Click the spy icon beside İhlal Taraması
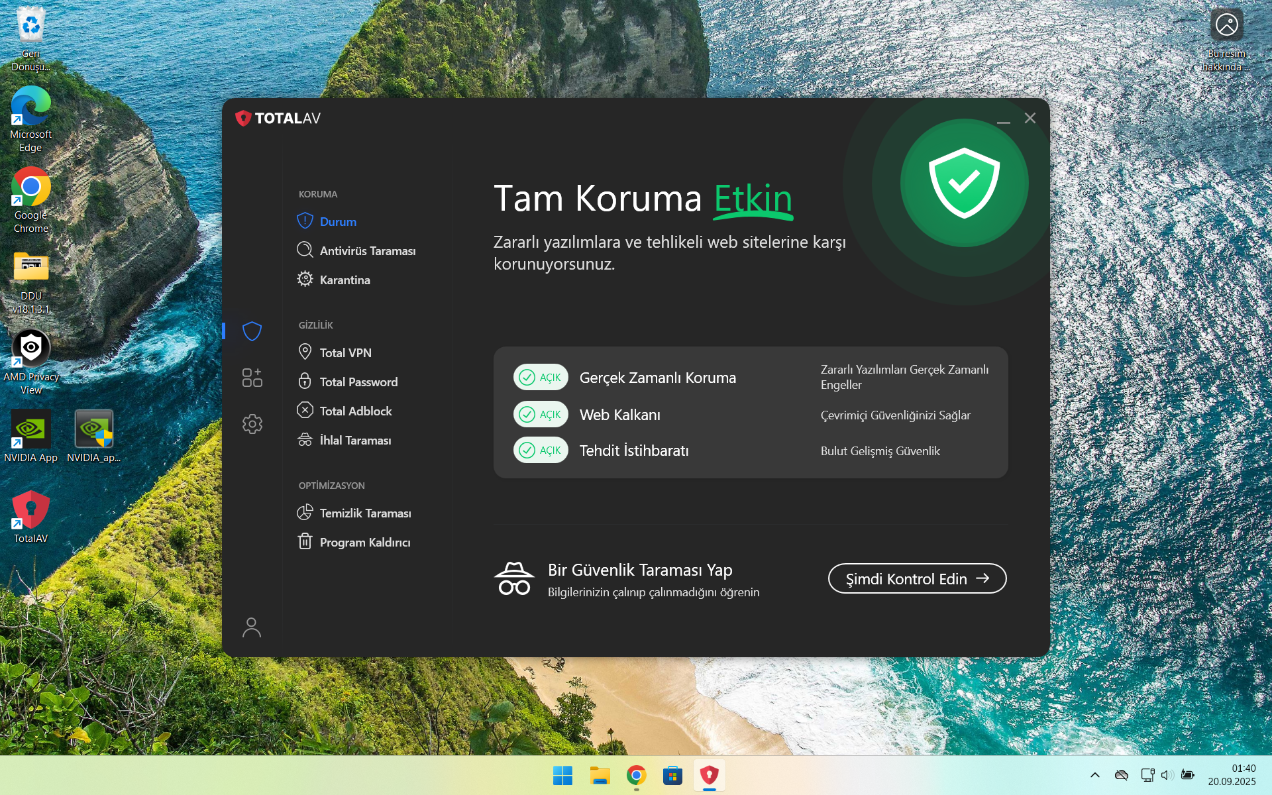Image resolution: width=1272 pixels, height=795 pixels. [x=305, y=439]
